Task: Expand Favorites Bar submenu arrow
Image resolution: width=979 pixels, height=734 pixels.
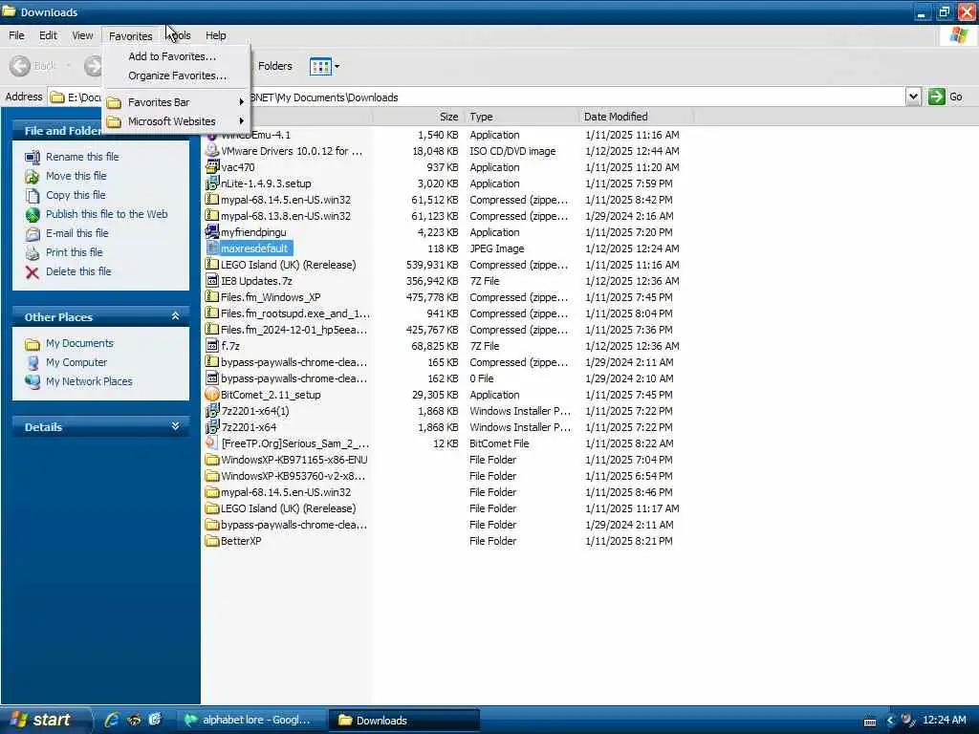Action: pyautogui.click(x=241, y=101)
